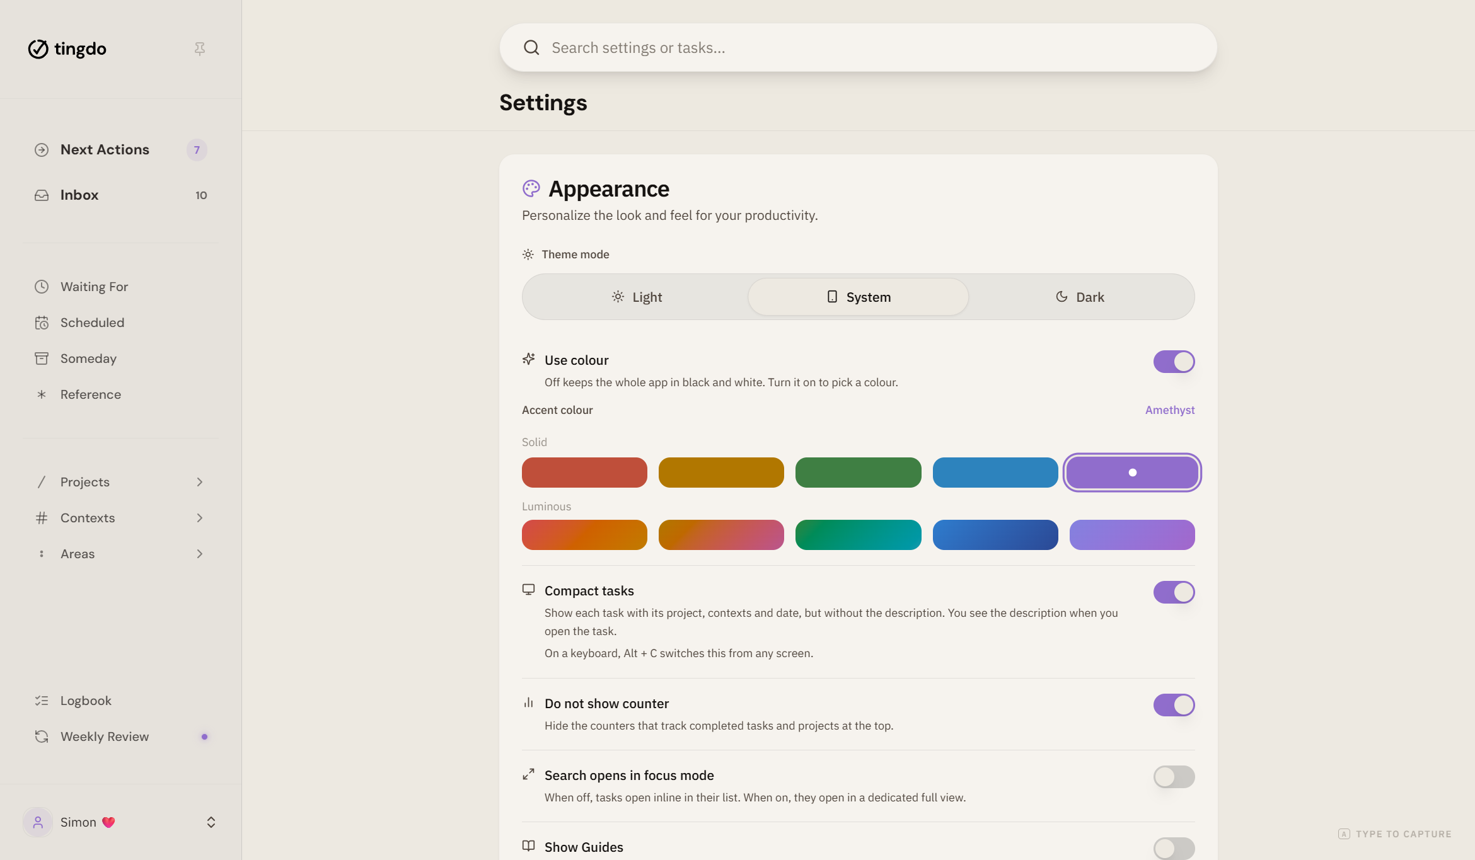Open Waiting For clock icon
Image resolution: width=1475 pixels, height=860 pixels.
click(42, 287)
